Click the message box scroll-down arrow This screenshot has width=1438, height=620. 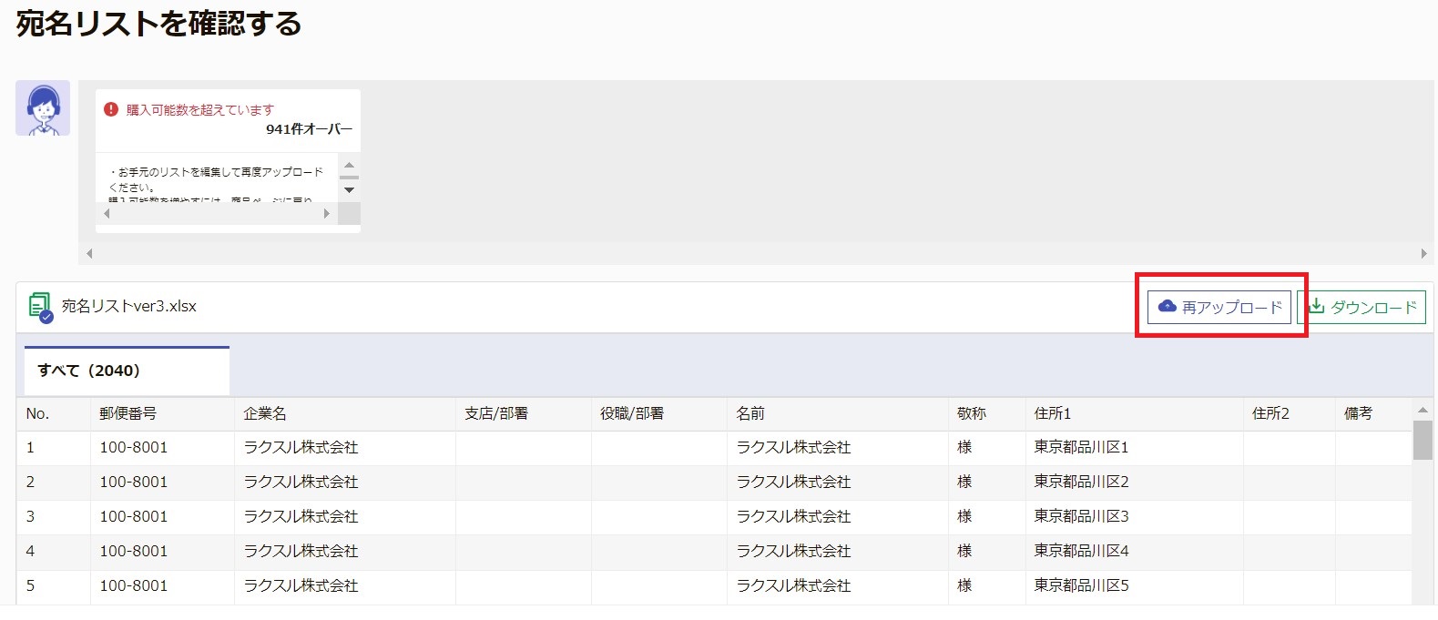pyautogui.click(x=349, y=190)
